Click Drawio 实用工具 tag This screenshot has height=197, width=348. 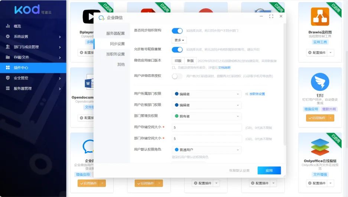click(x=320, y=42)
